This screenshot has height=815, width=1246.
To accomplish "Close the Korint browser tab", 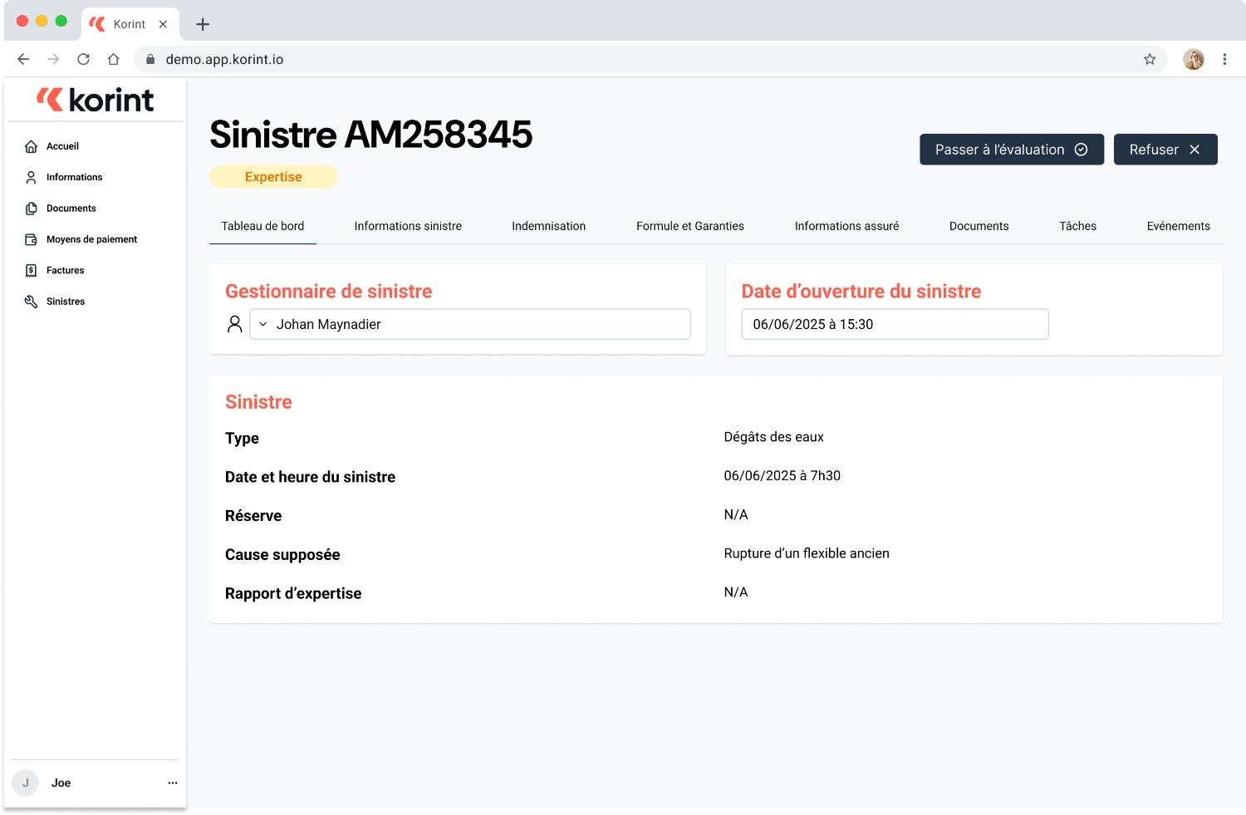I will pyautogui.click(x=163, y=24).
